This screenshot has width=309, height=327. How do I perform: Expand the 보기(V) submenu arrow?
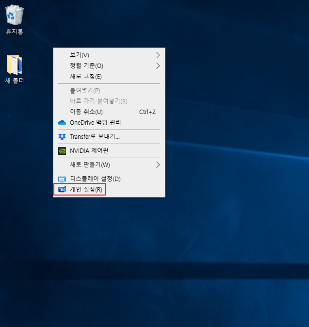pos(158,55)
